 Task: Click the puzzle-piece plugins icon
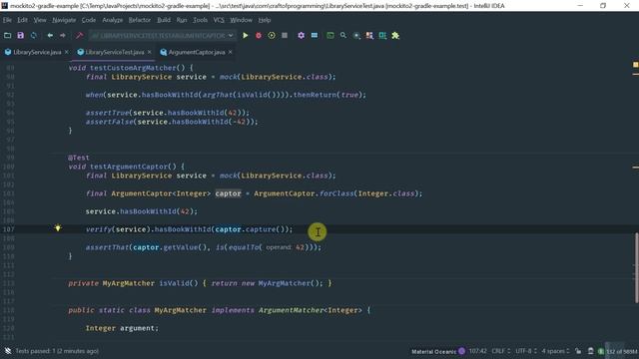point(395,36)
